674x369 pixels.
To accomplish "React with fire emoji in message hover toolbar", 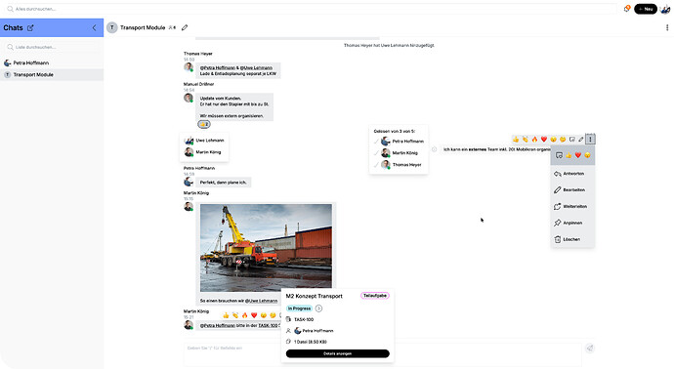I will pyautogui.click(x=534, y=140).
